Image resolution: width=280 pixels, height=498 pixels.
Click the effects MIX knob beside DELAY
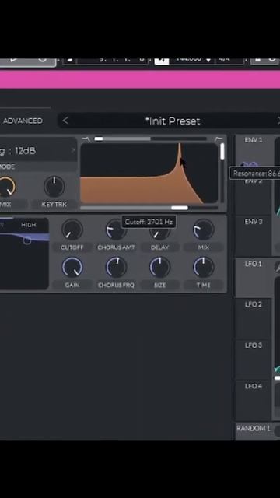click(204, 230)
